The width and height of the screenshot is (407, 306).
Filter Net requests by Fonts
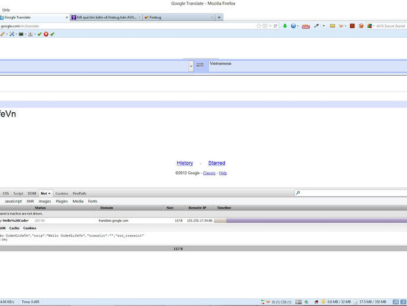[93, 201]
